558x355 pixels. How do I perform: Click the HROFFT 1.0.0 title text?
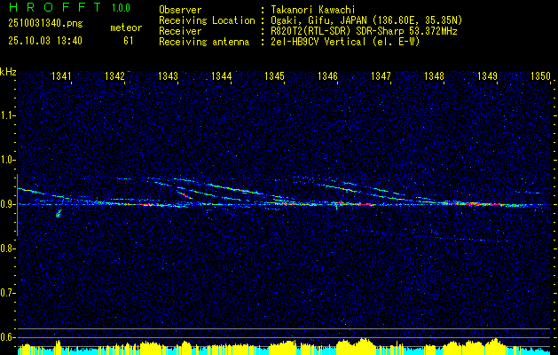tap(69, 7)
